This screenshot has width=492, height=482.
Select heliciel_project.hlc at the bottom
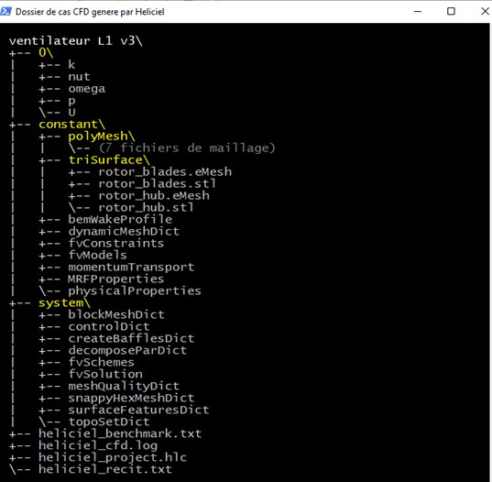pos(113,457)
